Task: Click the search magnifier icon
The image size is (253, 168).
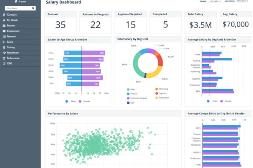Action: pyautogui.click(x=33, y=8)
